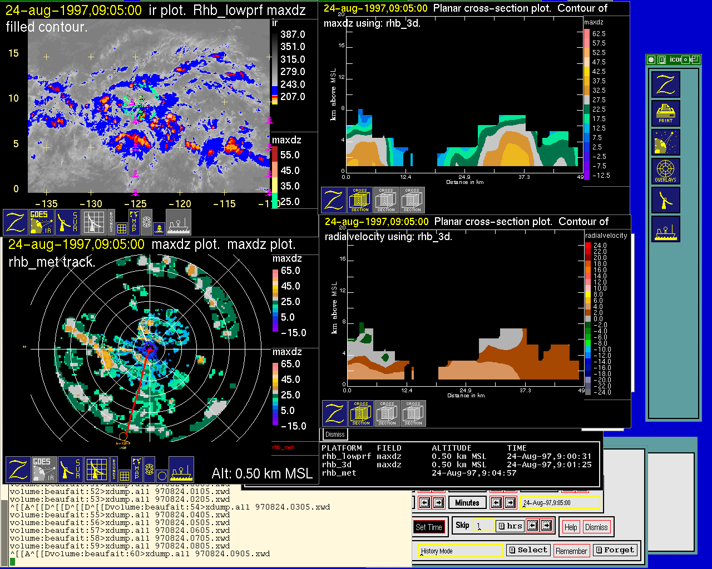Toggle GOES IR overlay in the top-left plot
This screenshot has height=569, width=712.
coord(42,222)
